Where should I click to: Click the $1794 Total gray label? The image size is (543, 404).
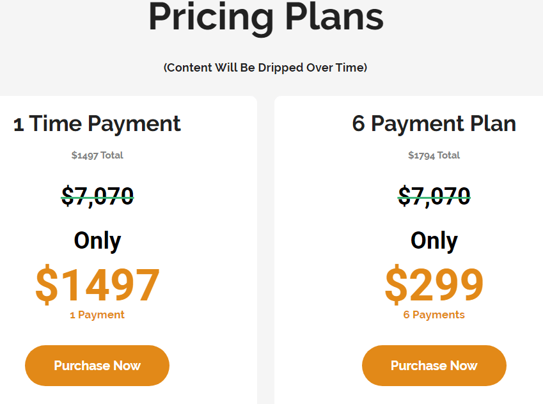click(434, 155)
